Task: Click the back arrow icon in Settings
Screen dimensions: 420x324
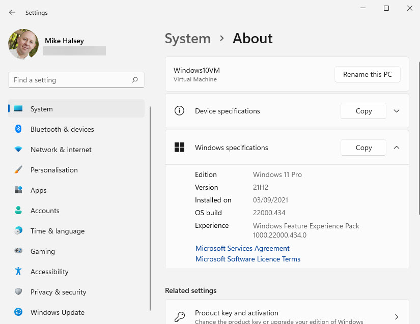Action: (12, 12)
